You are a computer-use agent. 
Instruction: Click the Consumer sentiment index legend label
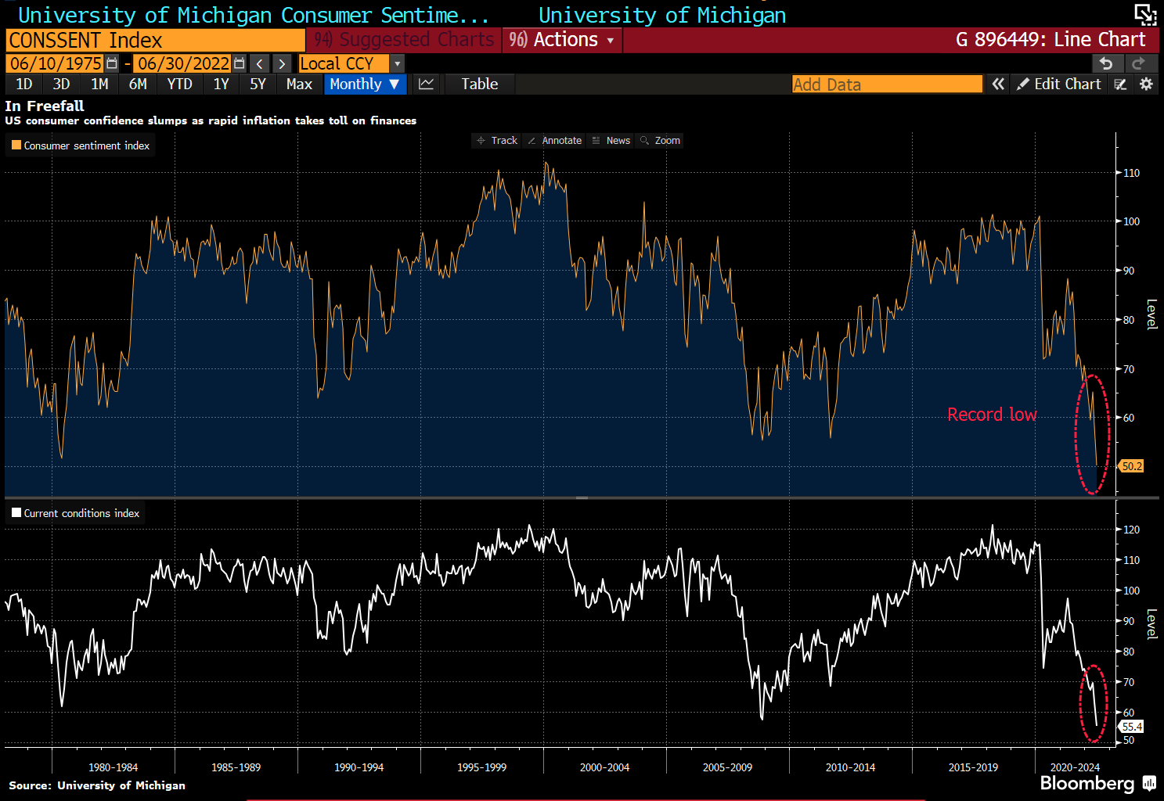pyautogui.click(x=87, y=145)
